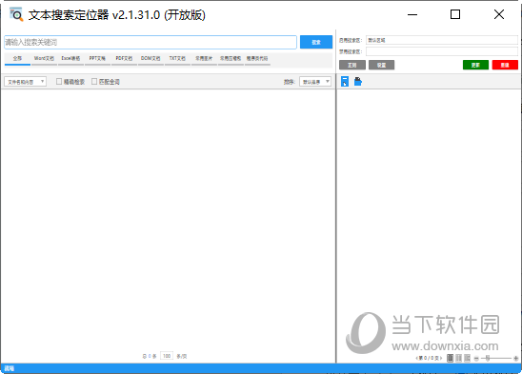This screenshot has height=374, width=522.
Task: Maximize the application window
Action: pos(455,14)
